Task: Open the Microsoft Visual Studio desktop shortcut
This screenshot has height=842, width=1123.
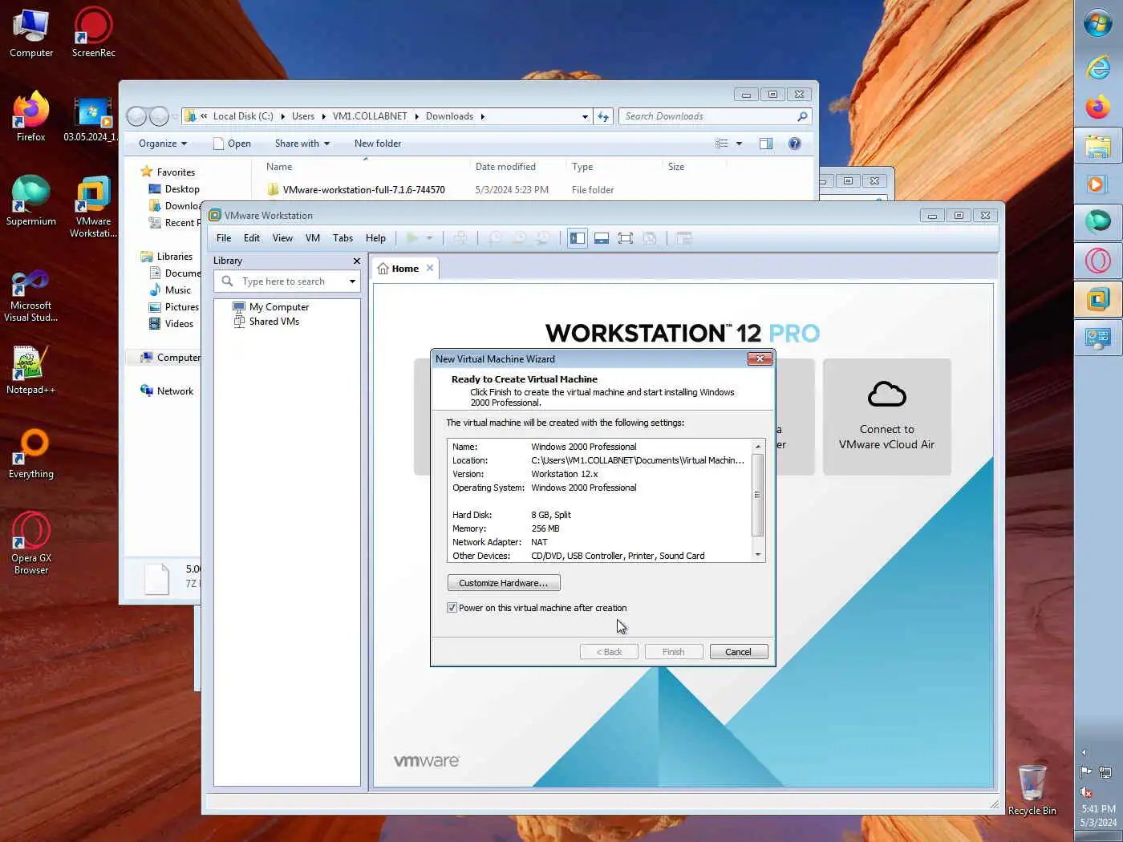Action: tap(30, 297)
